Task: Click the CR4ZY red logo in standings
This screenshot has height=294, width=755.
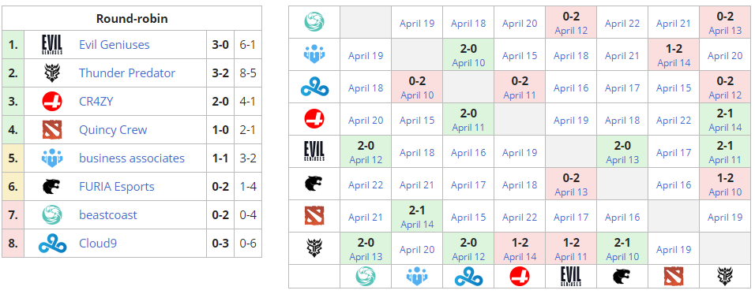Action: point(51,102)
